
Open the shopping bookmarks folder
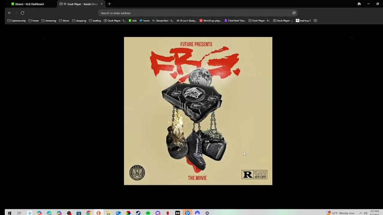[79, 21]
